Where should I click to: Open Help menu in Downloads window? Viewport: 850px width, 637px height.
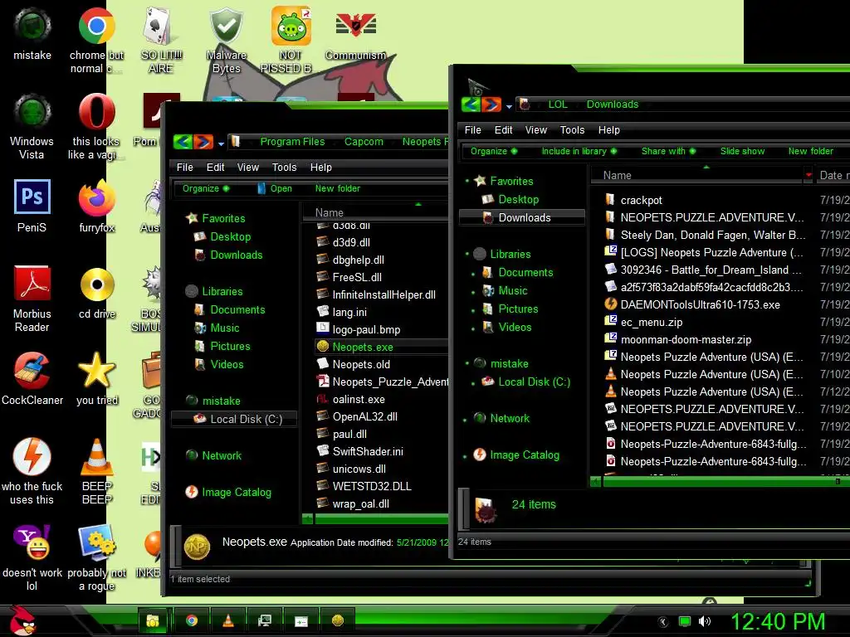tap(608, 130)
